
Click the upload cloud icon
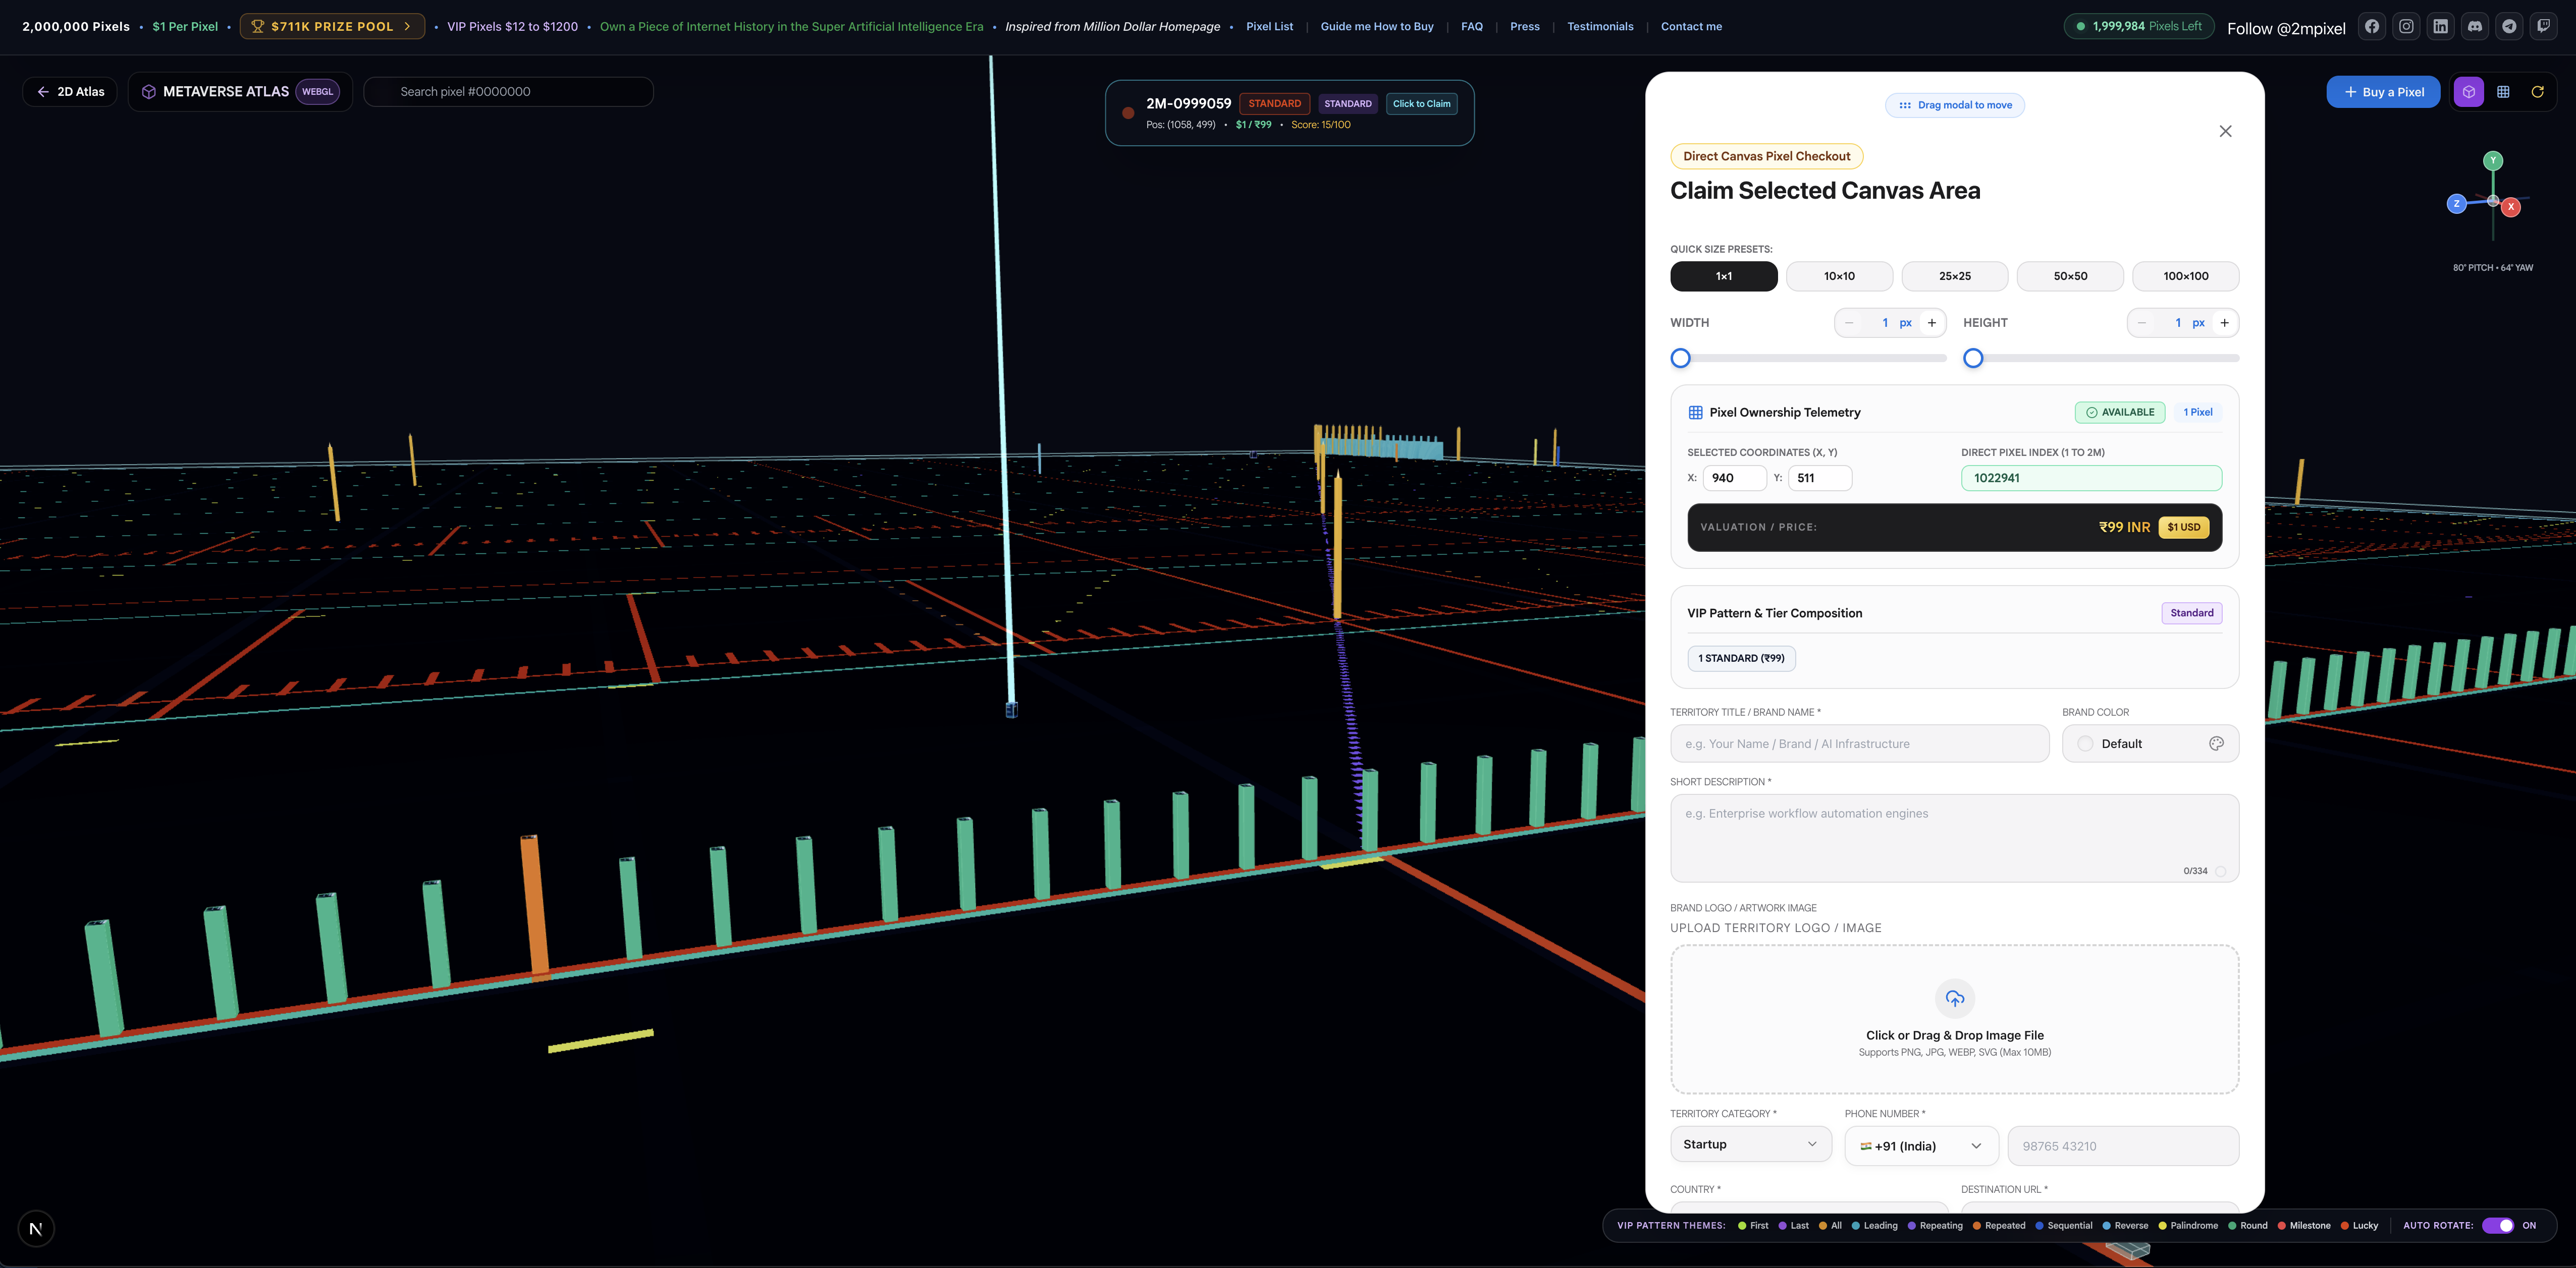pos(1954,998)
